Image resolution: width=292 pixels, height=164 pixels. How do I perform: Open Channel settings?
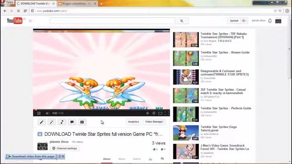click(x=64, y=149)
